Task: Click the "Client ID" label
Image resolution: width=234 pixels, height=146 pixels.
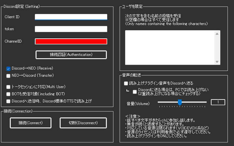Action: [12, 17]
